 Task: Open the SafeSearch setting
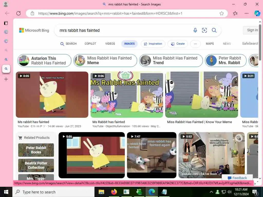250,44
